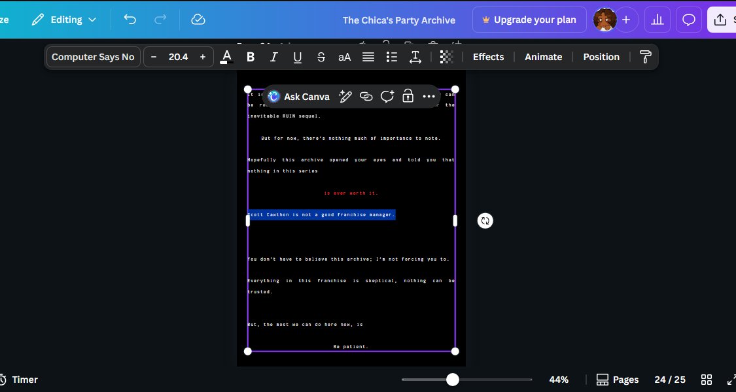Enter fullscreen presentation mode

tap(731, 380)
